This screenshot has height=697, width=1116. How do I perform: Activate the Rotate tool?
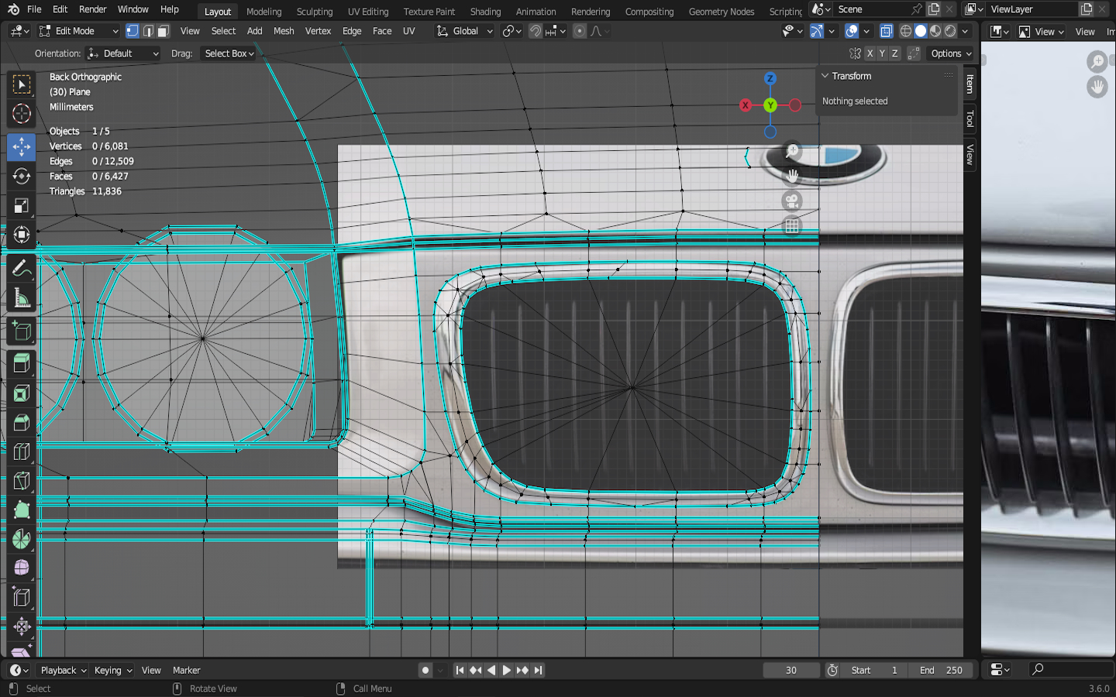[22, 176]
